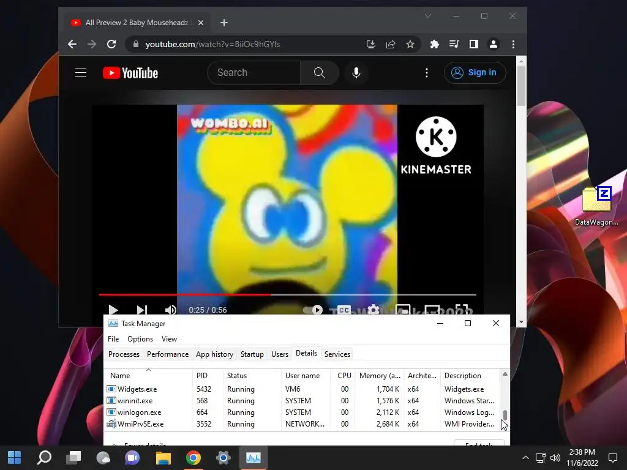Open Chrome three-dot menu

click(x=514, y=44)
